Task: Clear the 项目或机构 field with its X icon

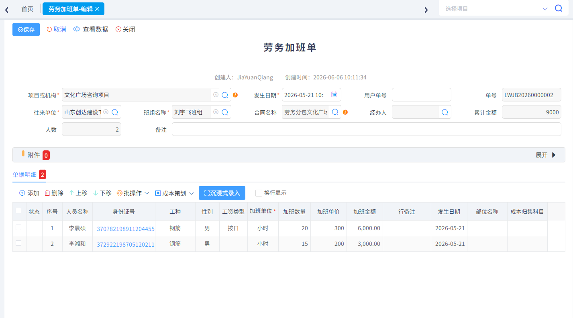Action: click(x=216, y=95)
